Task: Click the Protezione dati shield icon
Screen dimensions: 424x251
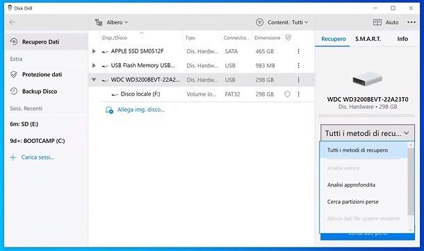Action: tap(14, 74)
